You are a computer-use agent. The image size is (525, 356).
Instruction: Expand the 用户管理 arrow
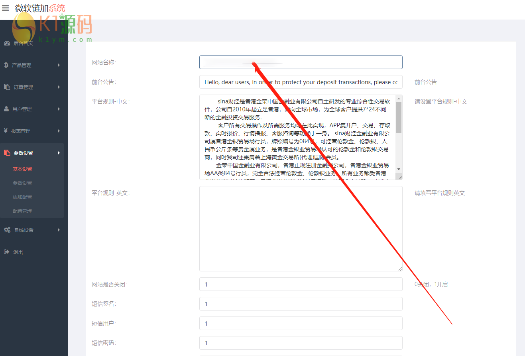59,109
